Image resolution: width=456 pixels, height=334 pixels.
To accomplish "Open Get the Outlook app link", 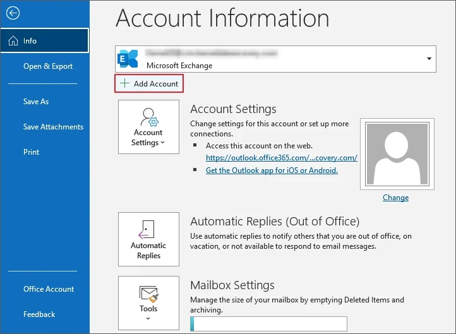I will (272, 170).
